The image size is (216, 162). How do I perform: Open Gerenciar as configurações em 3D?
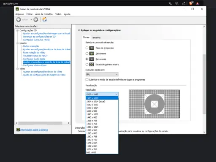39,37
